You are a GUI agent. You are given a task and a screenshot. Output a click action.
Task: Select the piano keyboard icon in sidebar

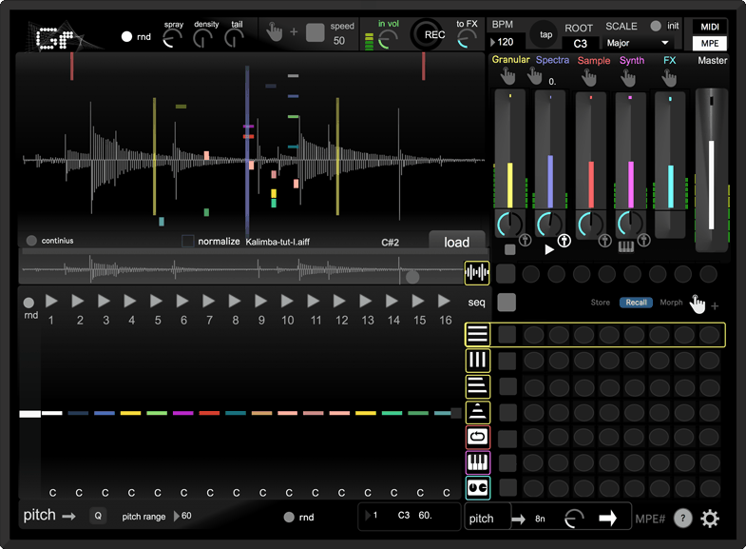(x=477, y=462)
